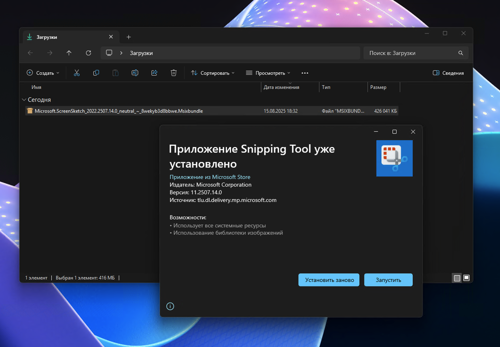Switch to large thumbnails view icon
The width and height of the screenshot is (500, 347).
pos(466,278)
